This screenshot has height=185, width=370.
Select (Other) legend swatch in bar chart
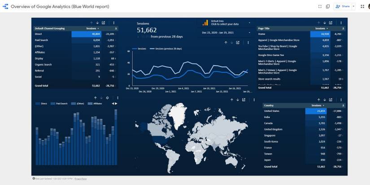pos(74,103)
